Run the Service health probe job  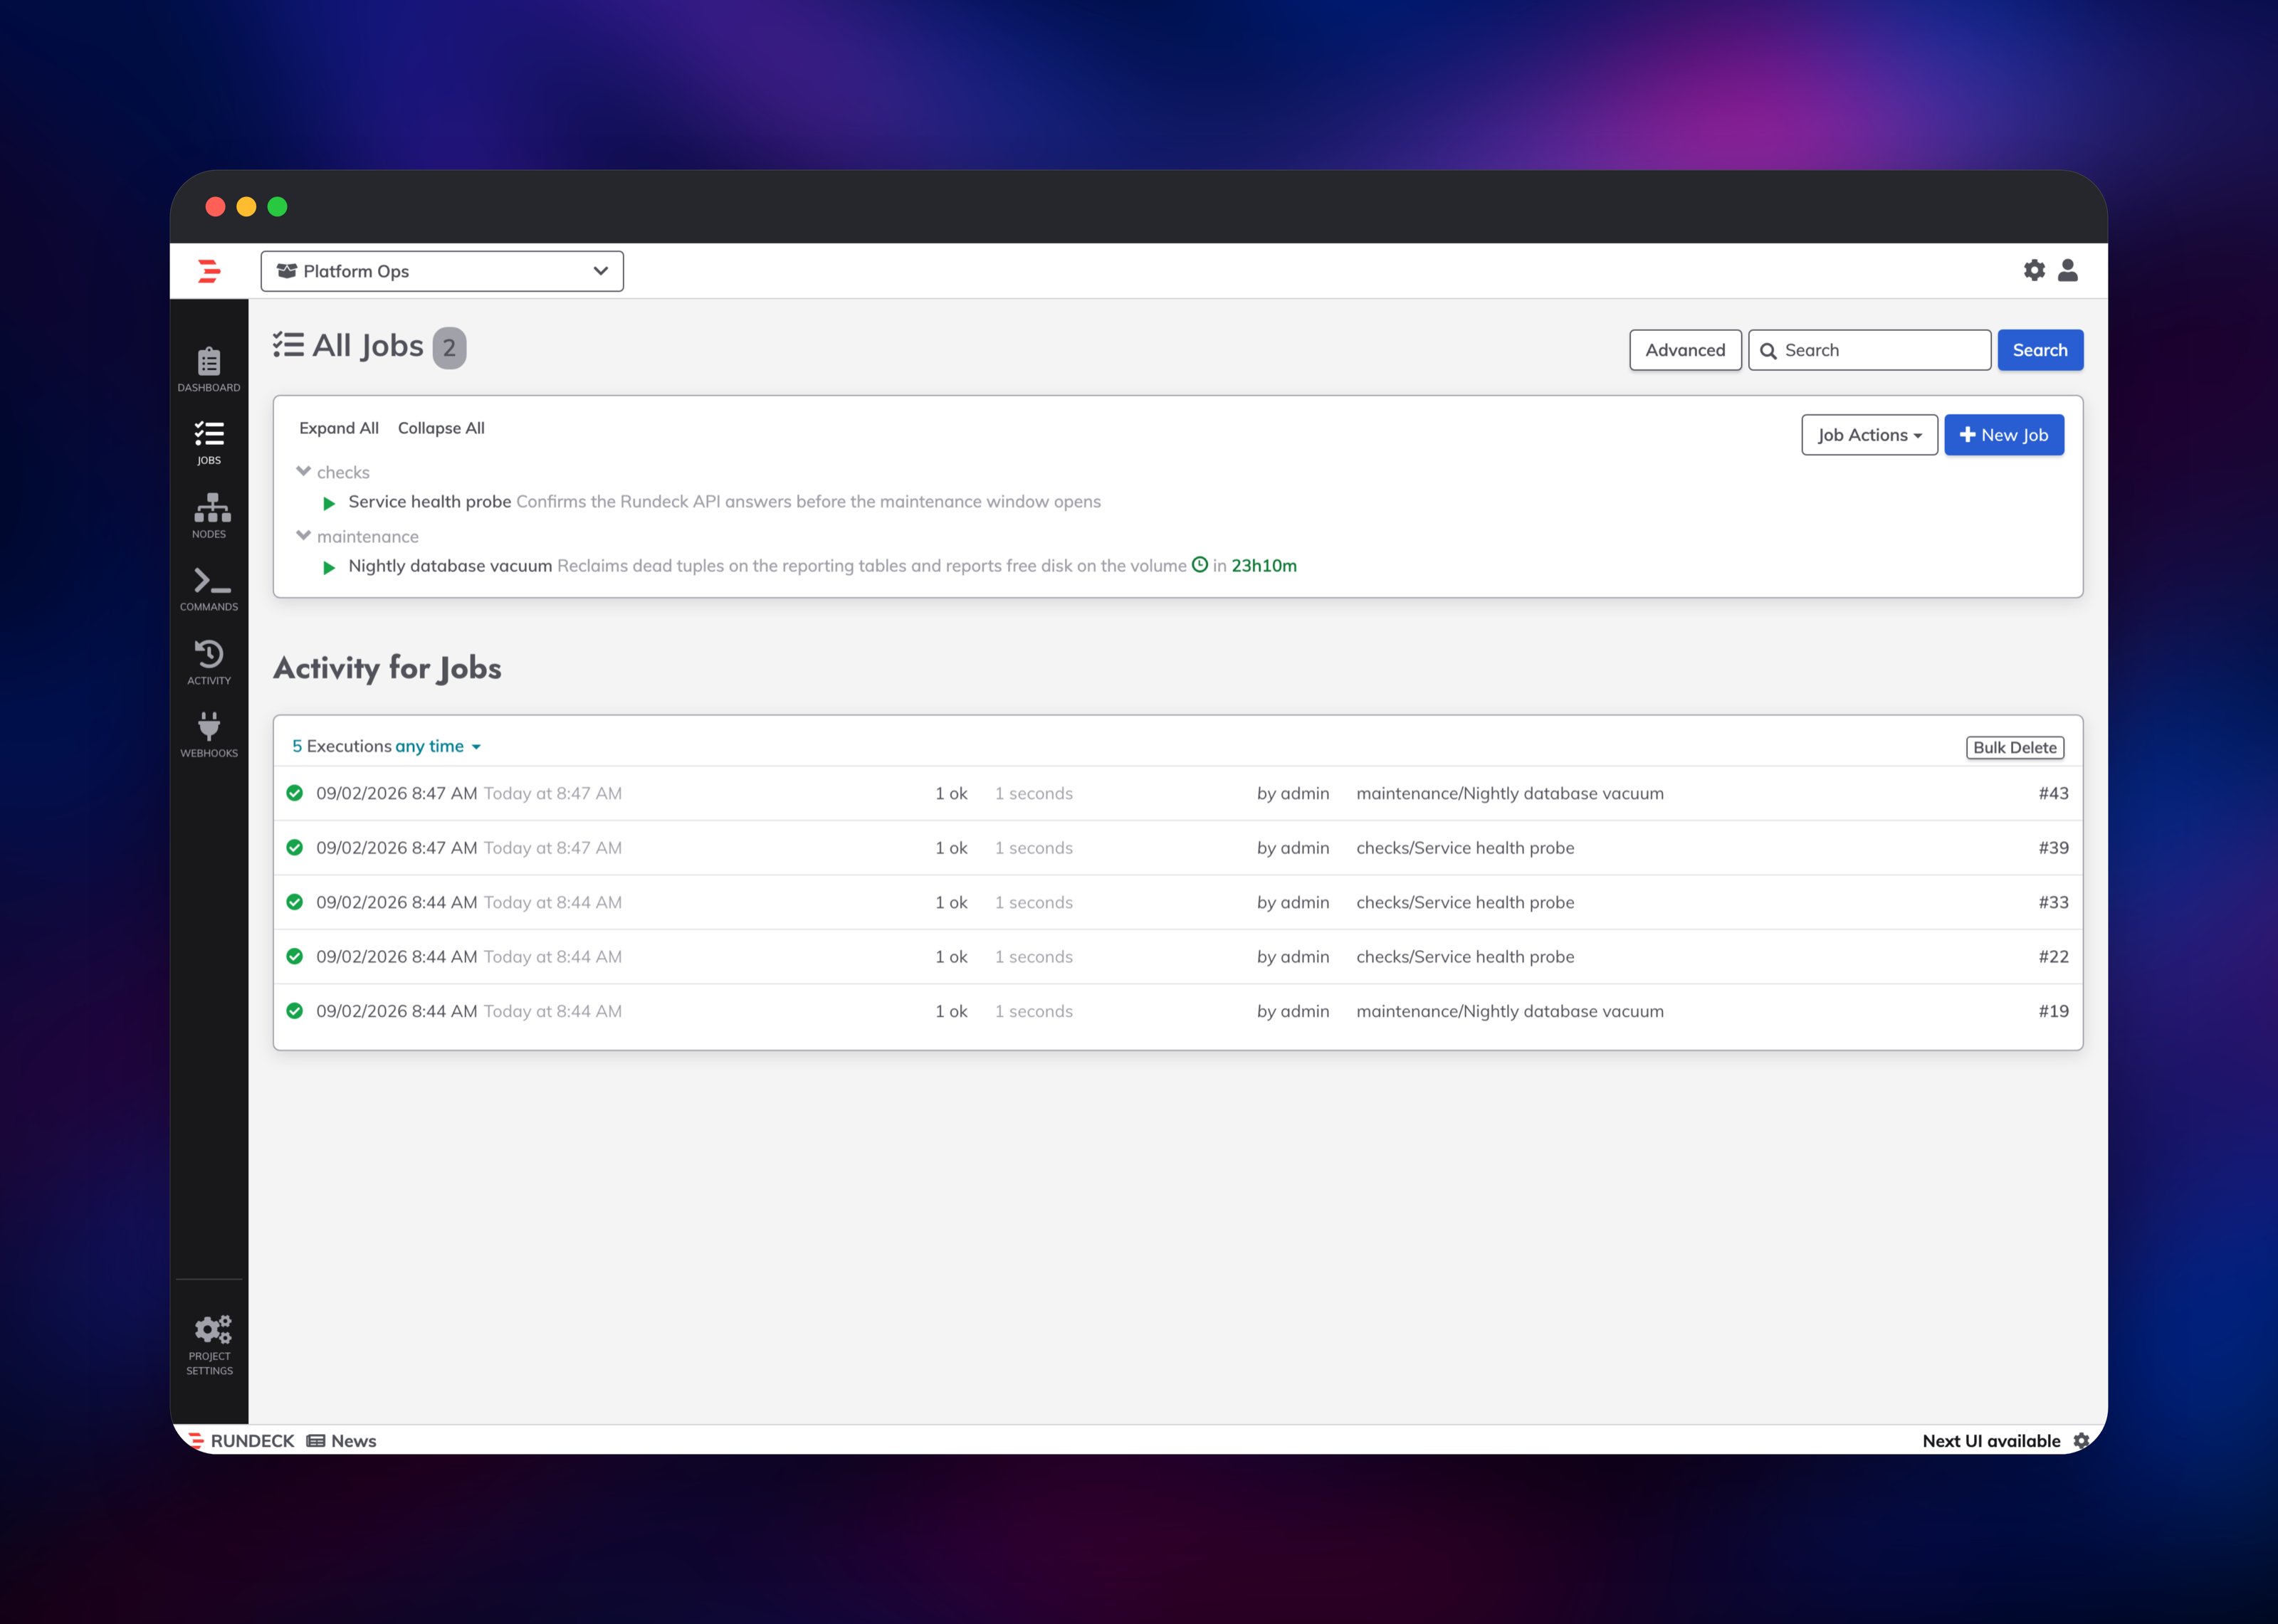tap(329, 503)
